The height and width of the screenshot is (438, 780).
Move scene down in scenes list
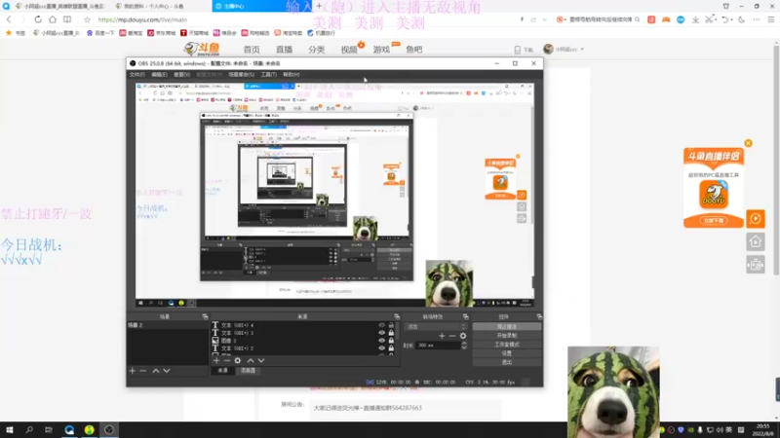(167, 371)
